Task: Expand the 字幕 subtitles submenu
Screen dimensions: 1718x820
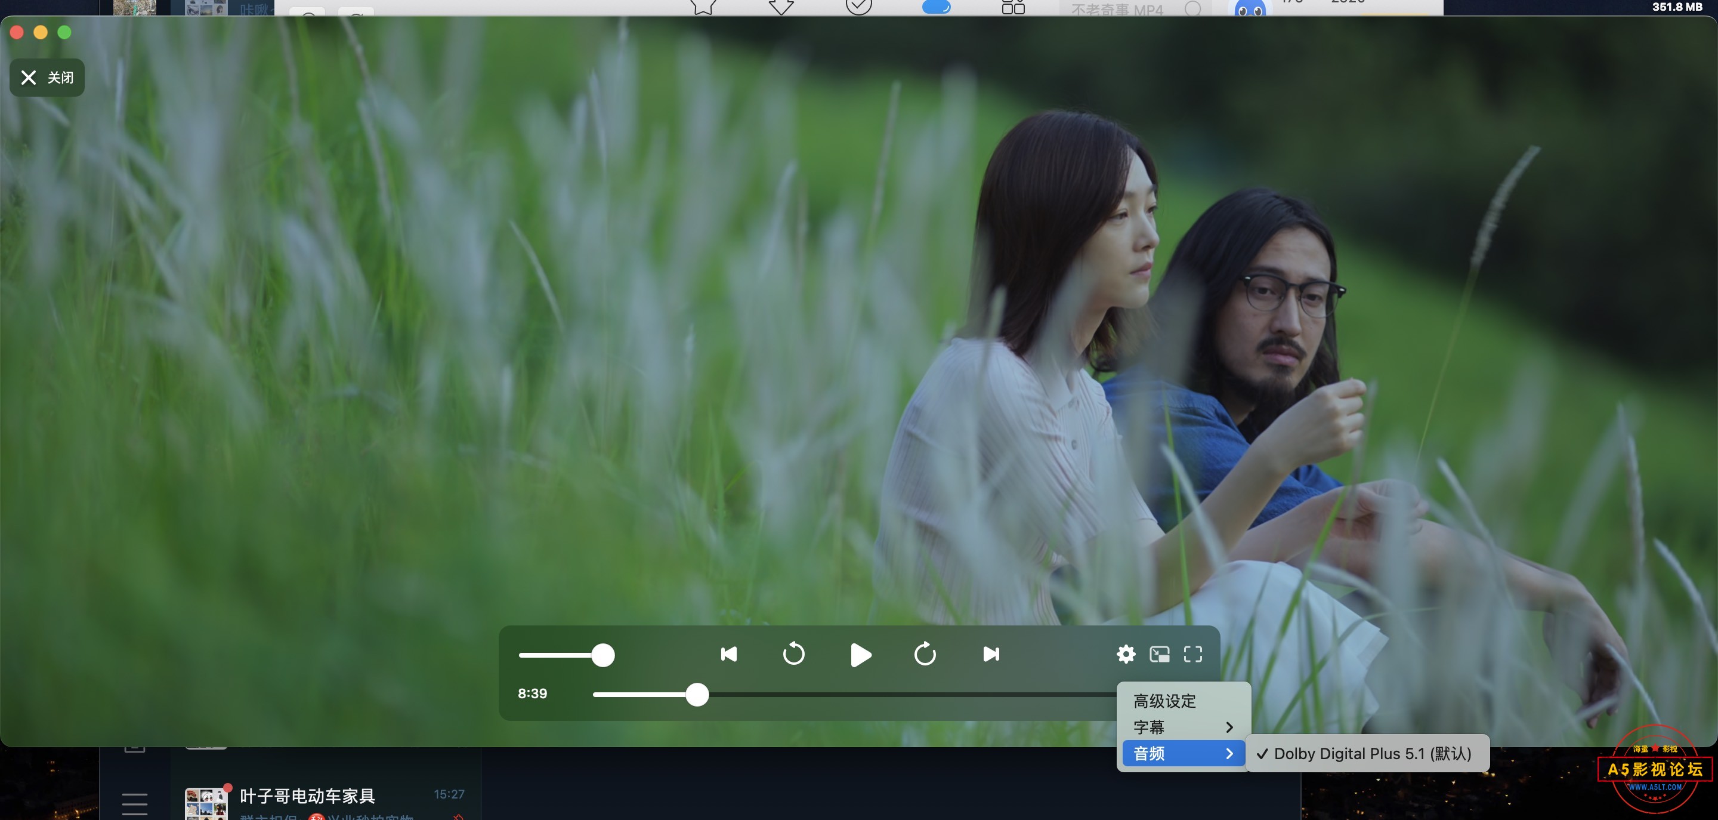Action: [x=1183, y=727]
